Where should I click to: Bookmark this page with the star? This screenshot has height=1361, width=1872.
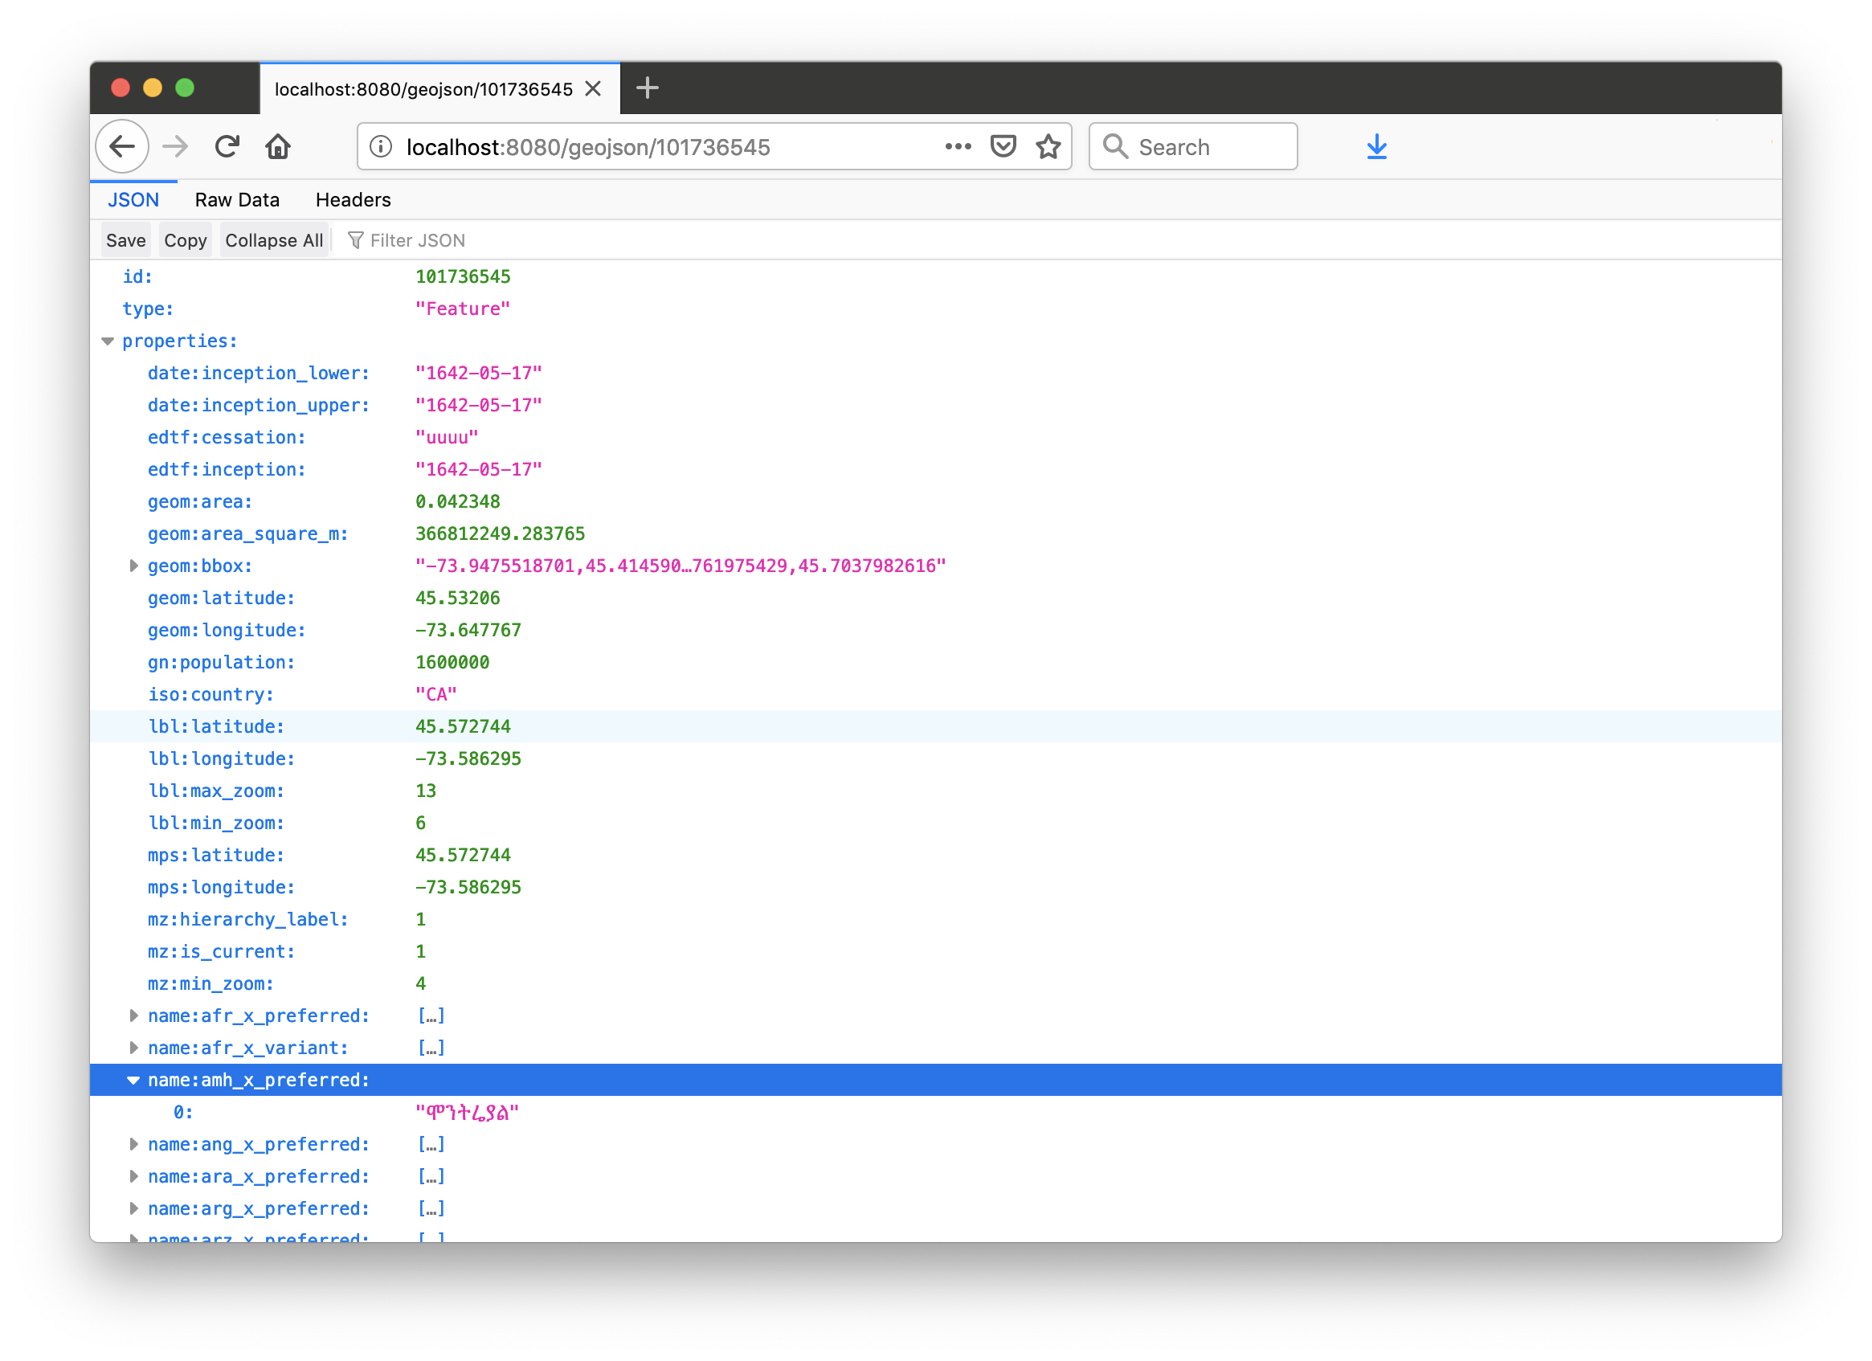(1049, 147)
